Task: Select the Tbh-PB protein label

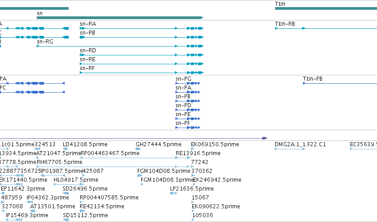Action: [313, 79]
